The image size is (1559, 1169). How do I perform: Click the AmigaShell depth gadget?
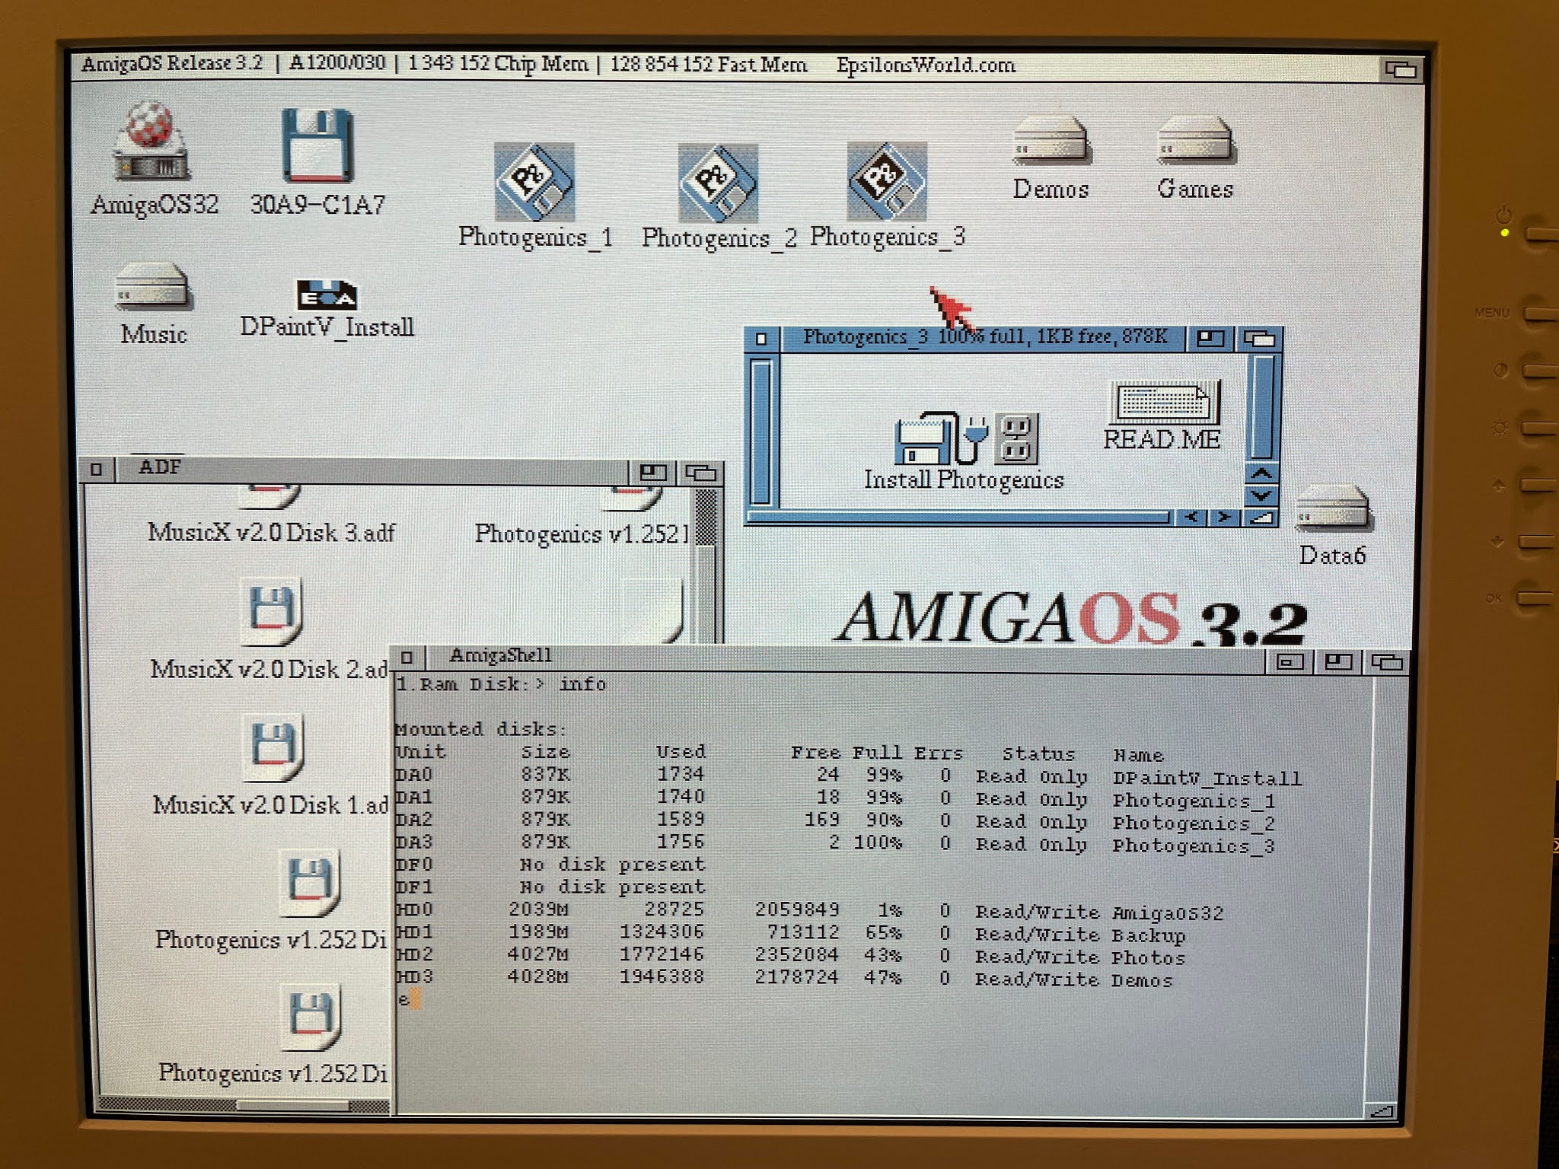coord(1387,662)
